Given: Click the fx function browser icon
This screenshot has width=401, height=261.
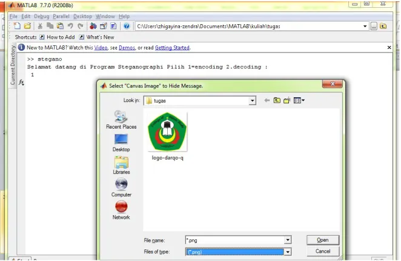Looking at the screenshot, I should (x=21, y=82).
